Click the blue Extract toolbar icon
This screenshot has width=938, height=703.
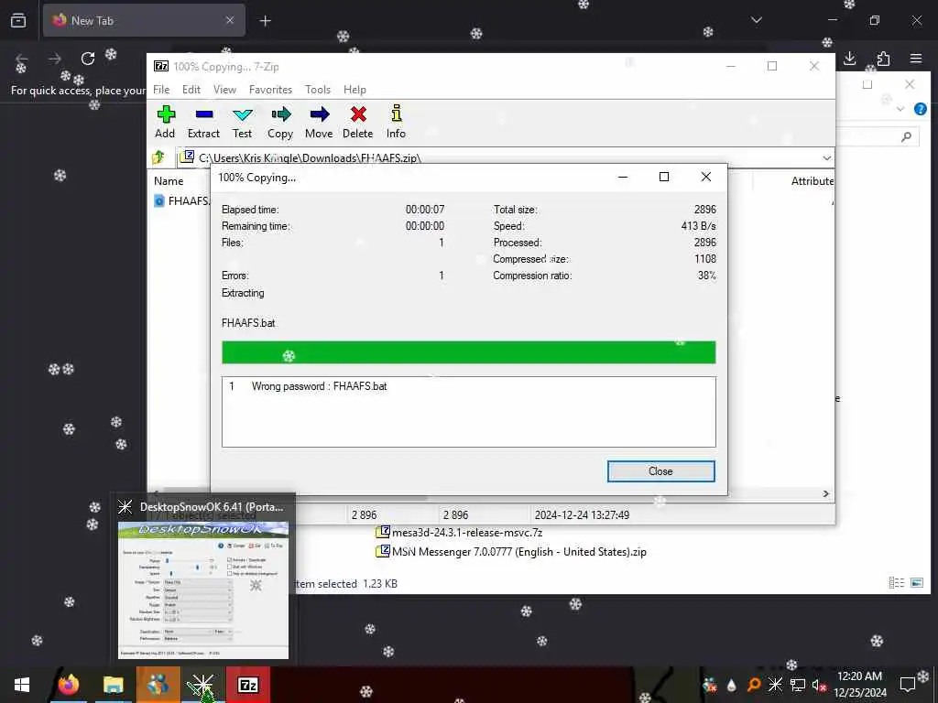(x=204, y=114)
